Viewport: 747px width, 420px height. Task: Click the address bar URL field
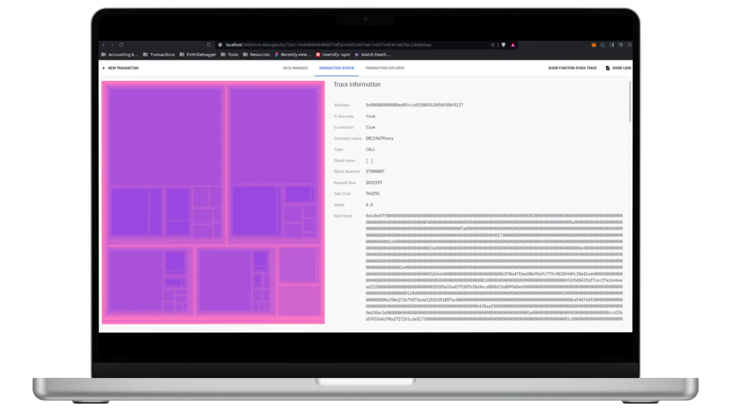pos(327,45)
